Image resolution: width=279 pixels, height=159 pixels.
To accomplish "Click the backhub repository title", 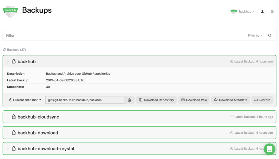I will tap(26, 62).
